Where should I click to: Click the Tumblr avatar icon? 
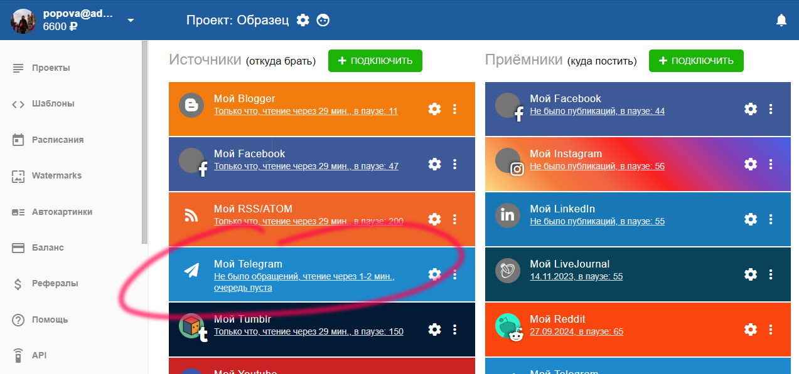tap(193, 327)
